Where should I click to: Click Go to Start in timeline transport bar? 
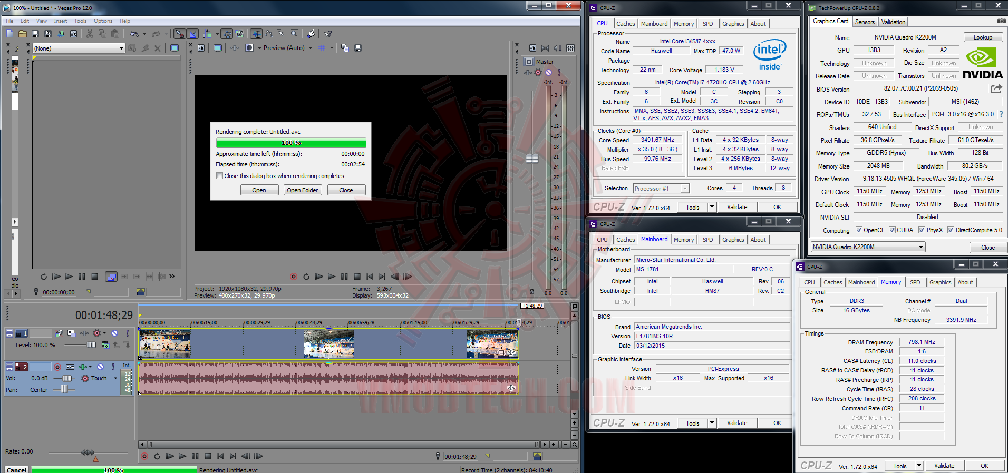(x=220, y=456)
